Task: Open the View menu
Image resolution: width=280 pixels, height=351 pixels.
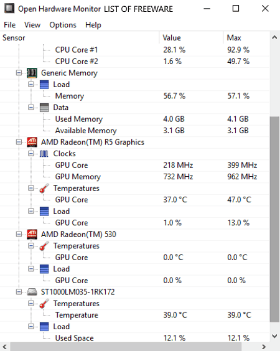Action: pyautogui.click(x=32, y=25)
